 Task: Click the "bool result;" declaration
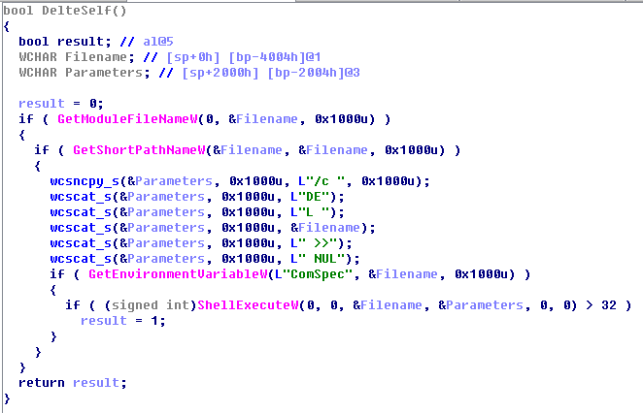(65, 42)
